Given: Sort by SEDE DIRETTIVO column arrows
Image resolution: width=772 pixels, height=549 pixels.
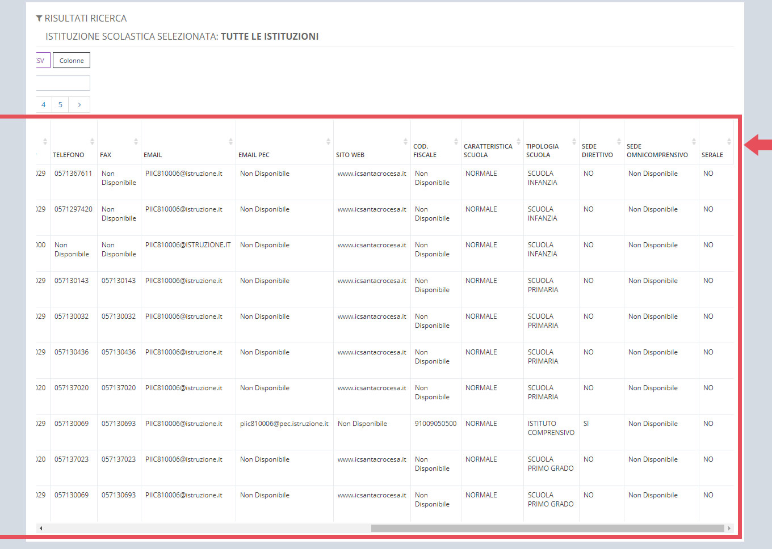Looking at the screenshot, I should click(619, 141).
